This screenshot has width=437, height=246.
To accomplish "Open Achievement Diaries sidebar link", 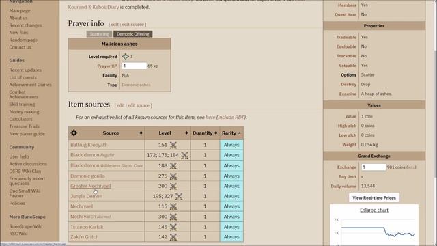I will pos(30,85).
